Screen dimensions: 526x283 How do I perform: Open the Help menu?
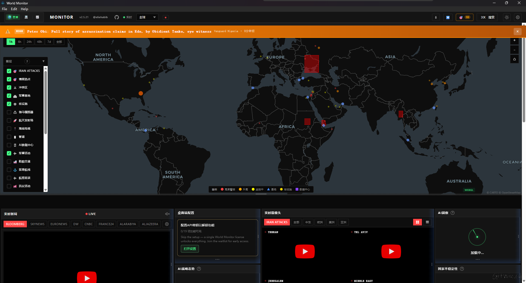click(x=24, y=9)
